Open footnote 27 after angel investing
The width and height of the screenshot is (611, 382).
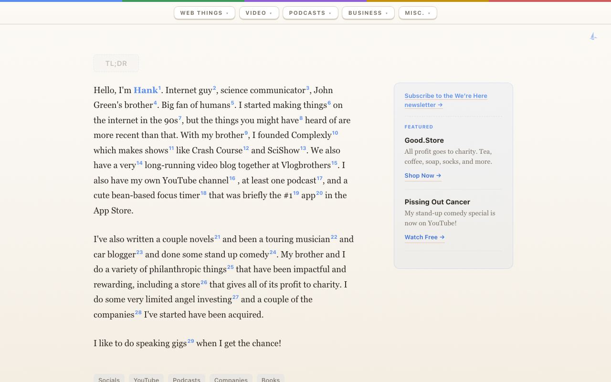(x=235, y=297)
